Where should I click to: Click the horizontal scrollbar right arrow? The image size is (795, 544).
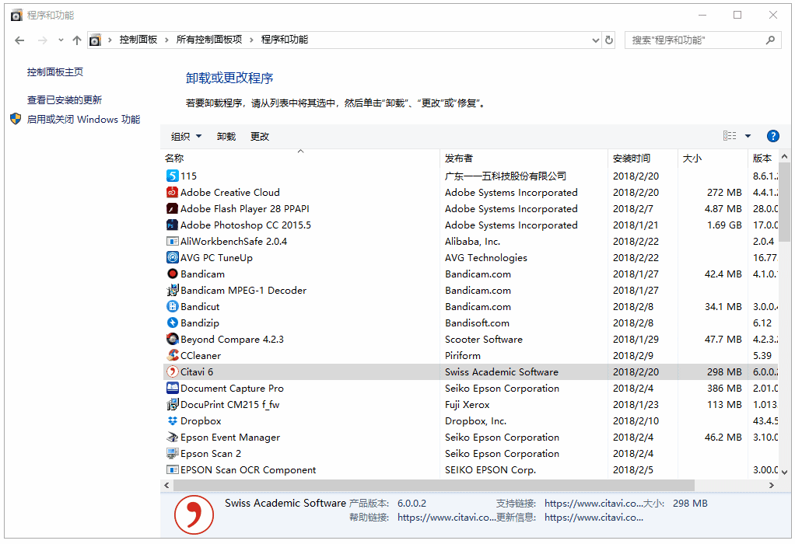[772, 485]
